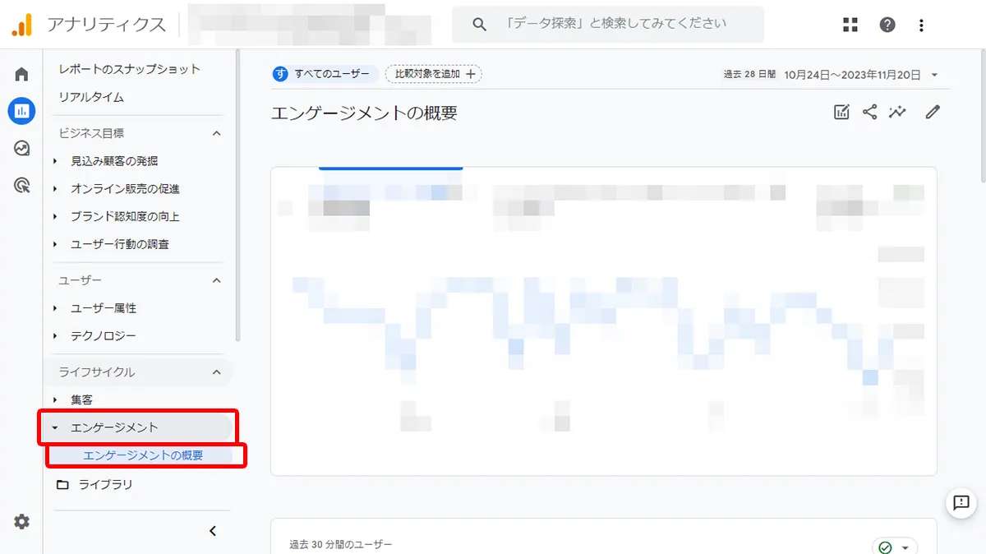Screen dimensions: 986x554
Task: Open the Insights sparkline icon
Action: [x=897, y=113]
